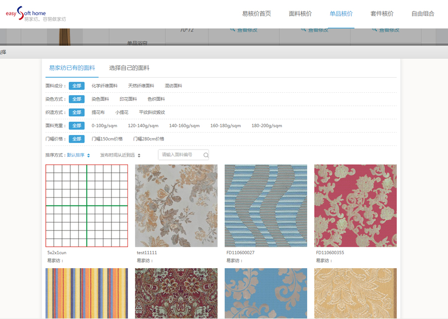Open the 套件核价 menu item

[382, 13]
